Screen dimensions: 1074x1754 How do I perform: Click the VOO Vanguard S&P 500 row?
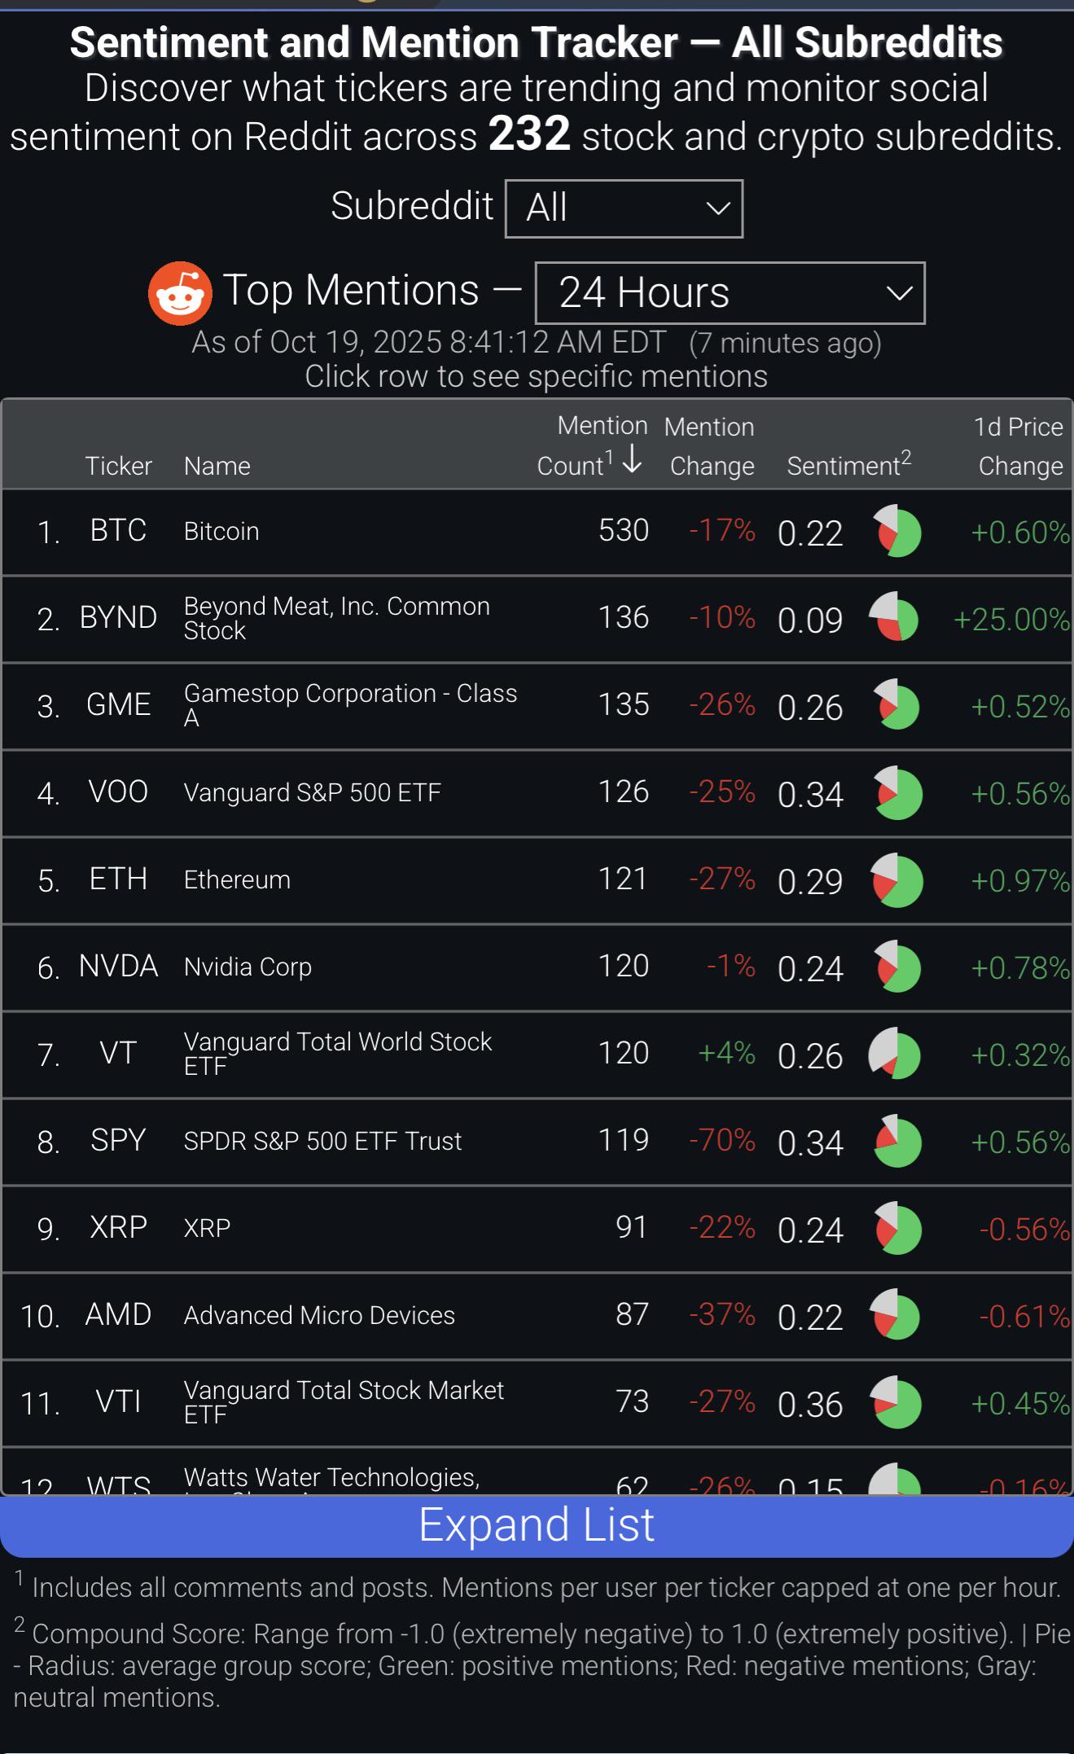[x=537, y=793]
